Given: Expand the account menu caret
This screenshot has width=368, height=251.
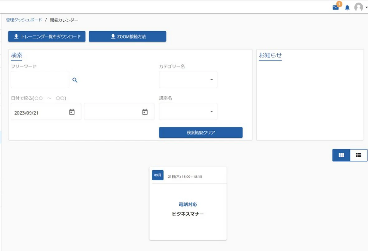Looking at the screenshot, I should point(366,7).
